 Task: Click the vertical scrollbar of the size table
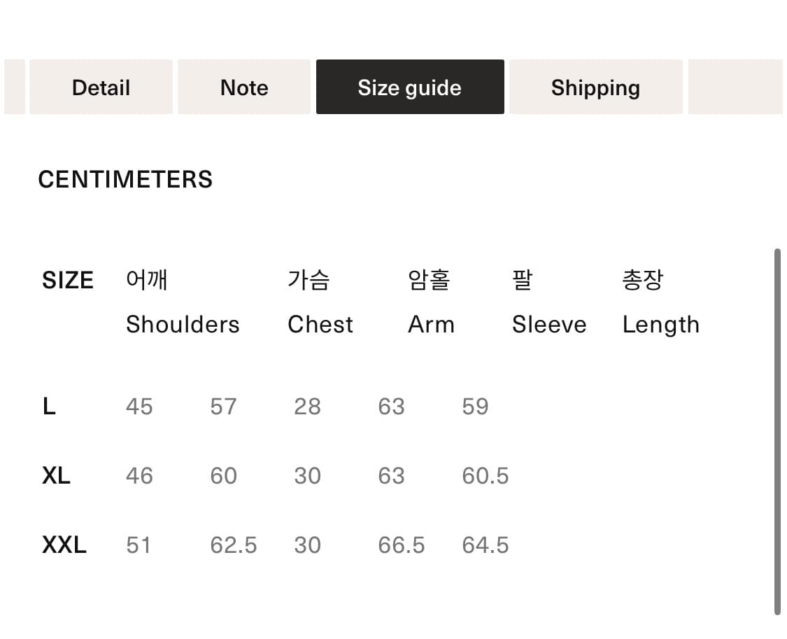777,431
